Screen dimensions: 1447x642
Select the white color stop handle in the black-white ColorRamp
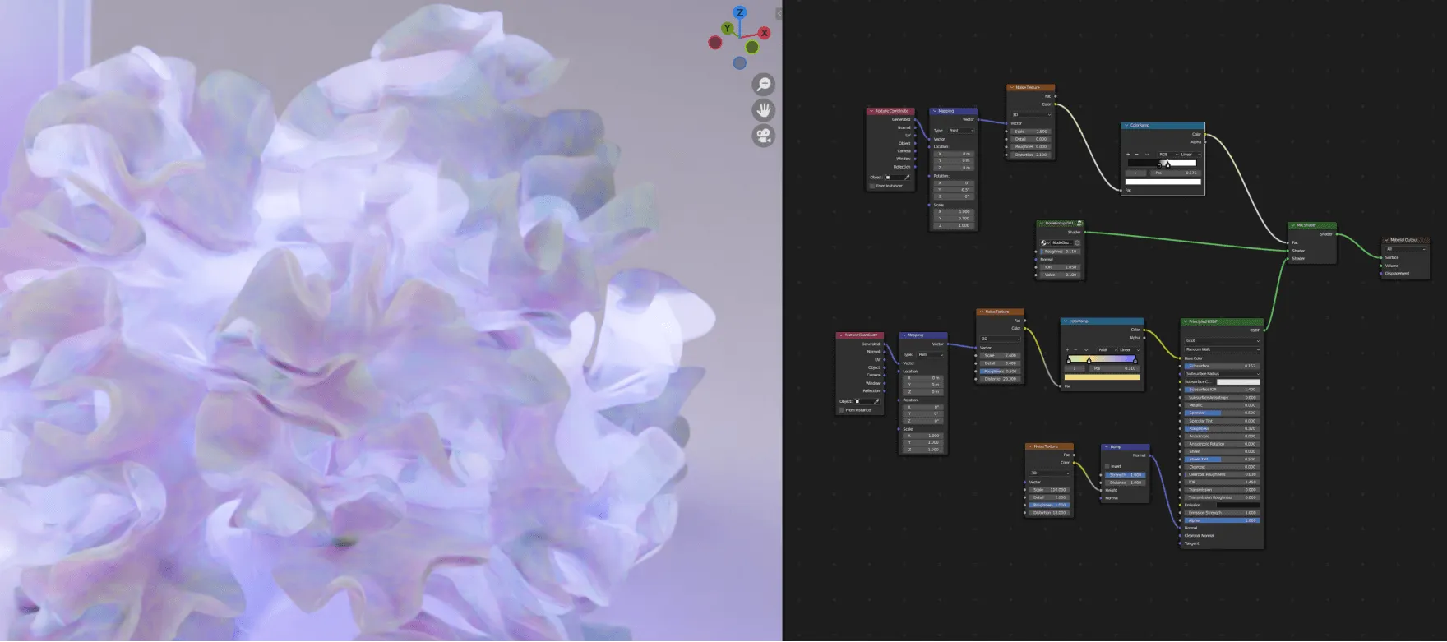[x=1167, y=164]
